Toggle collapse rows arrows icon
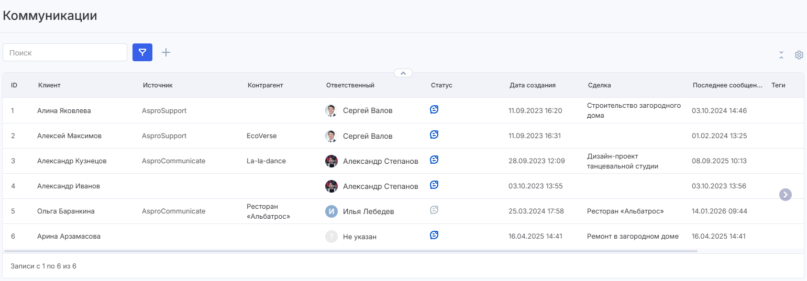Screen dimensions: 807x281 [x=781, y=55]
